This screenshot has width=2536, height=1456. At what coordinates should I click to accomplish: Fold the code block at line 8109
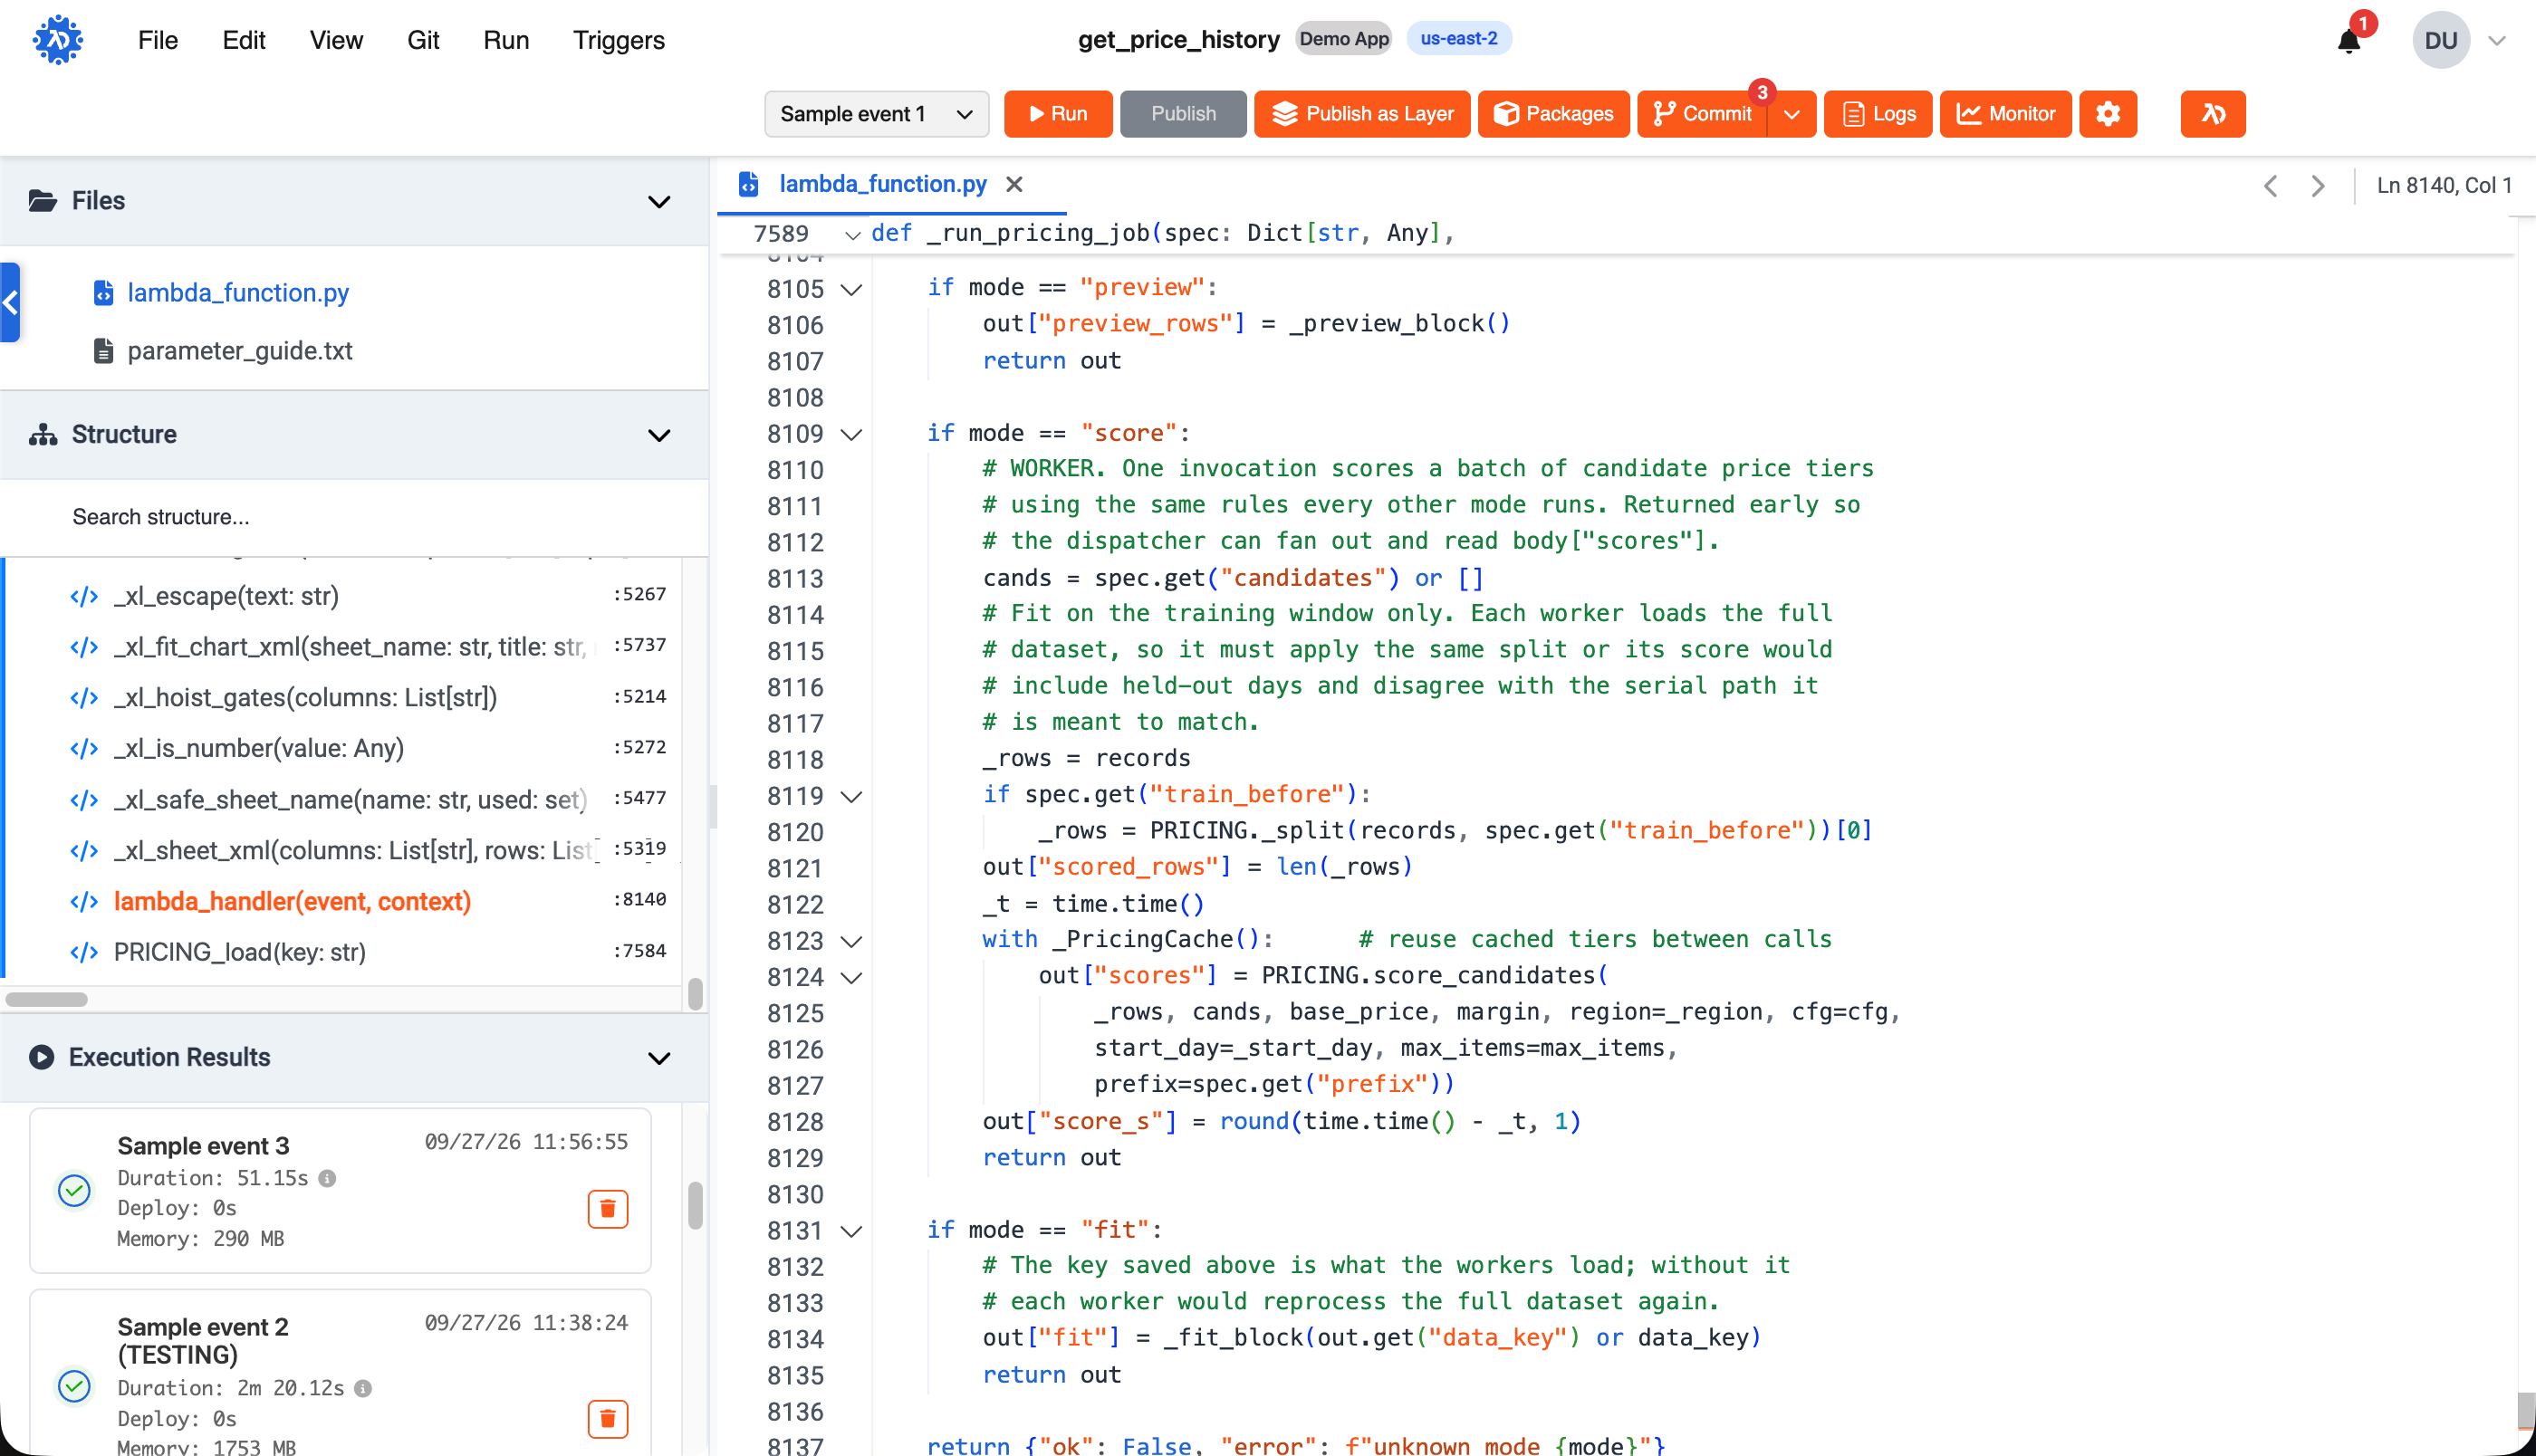click(851, 434)
